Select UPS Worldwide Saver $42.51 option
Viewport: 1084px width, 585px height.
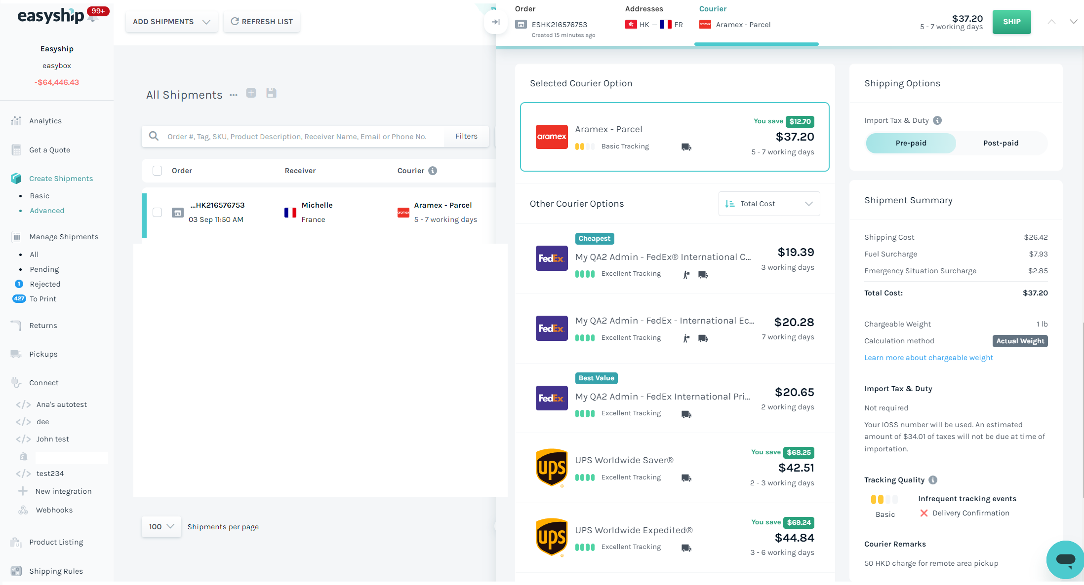[675, 468]
